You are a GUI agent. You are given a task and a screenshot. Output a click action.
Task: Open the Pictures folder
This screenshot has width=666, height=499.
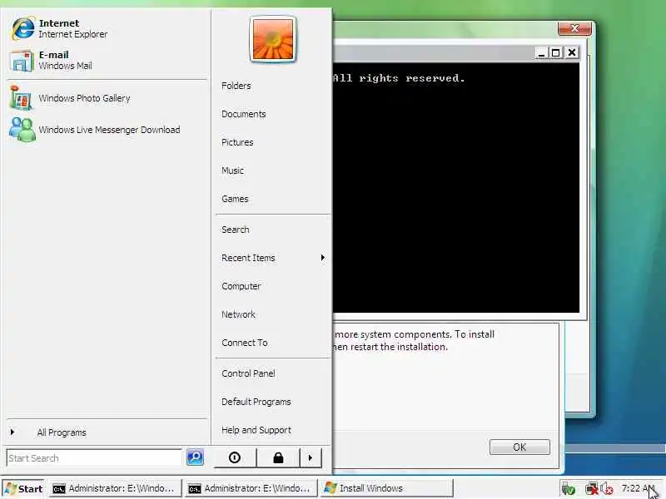[x=237, y=142]
